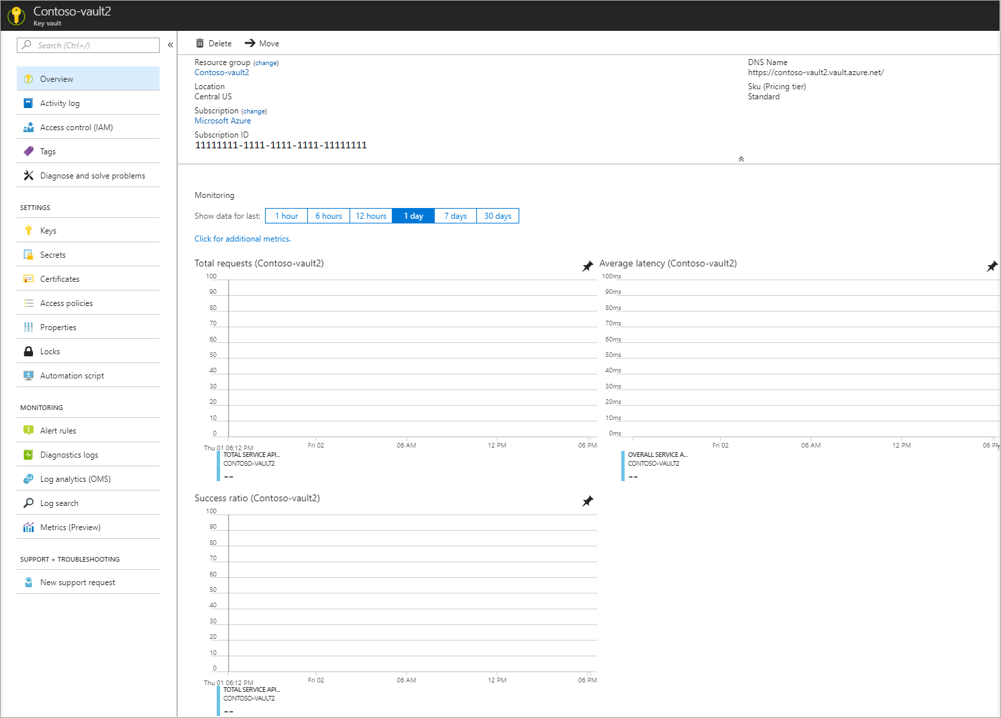Open Certificates from the sidebar

coord(29,278)
